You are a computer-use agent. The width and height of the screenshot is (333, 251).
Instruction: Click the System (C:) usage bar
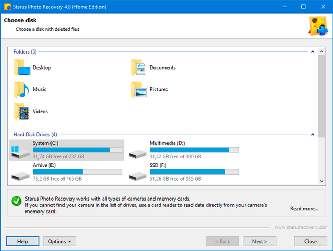[78, 150]
